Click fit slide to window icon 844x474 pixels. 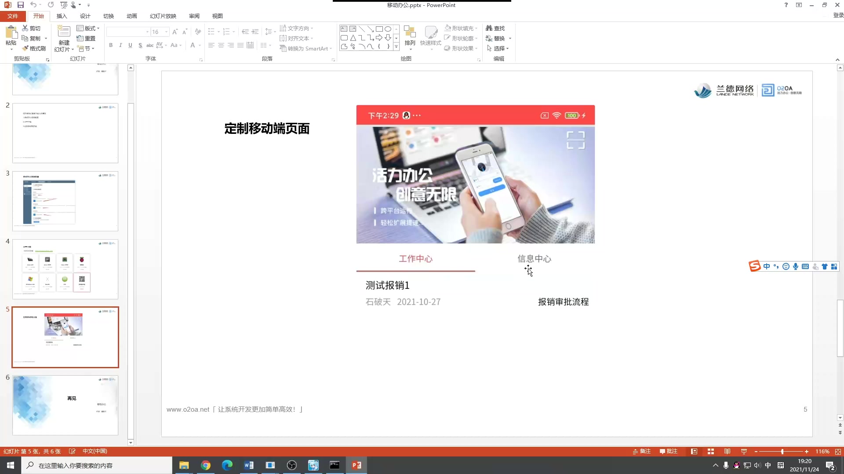(x=838, y=452)
